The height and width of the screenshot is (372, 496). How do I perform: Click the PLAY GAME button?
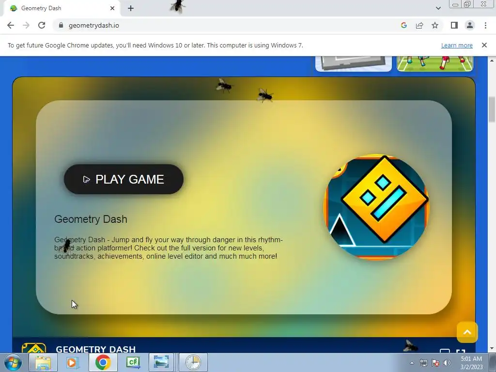[x=124, y=179]
